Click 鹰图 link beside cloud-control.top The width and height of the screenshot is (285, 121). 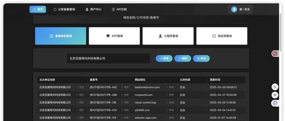click(170, 103)
